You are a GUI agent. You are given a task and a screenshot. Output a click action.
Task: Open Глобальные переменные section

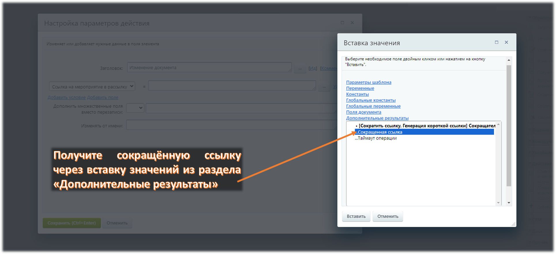click(x=373, y=106)
